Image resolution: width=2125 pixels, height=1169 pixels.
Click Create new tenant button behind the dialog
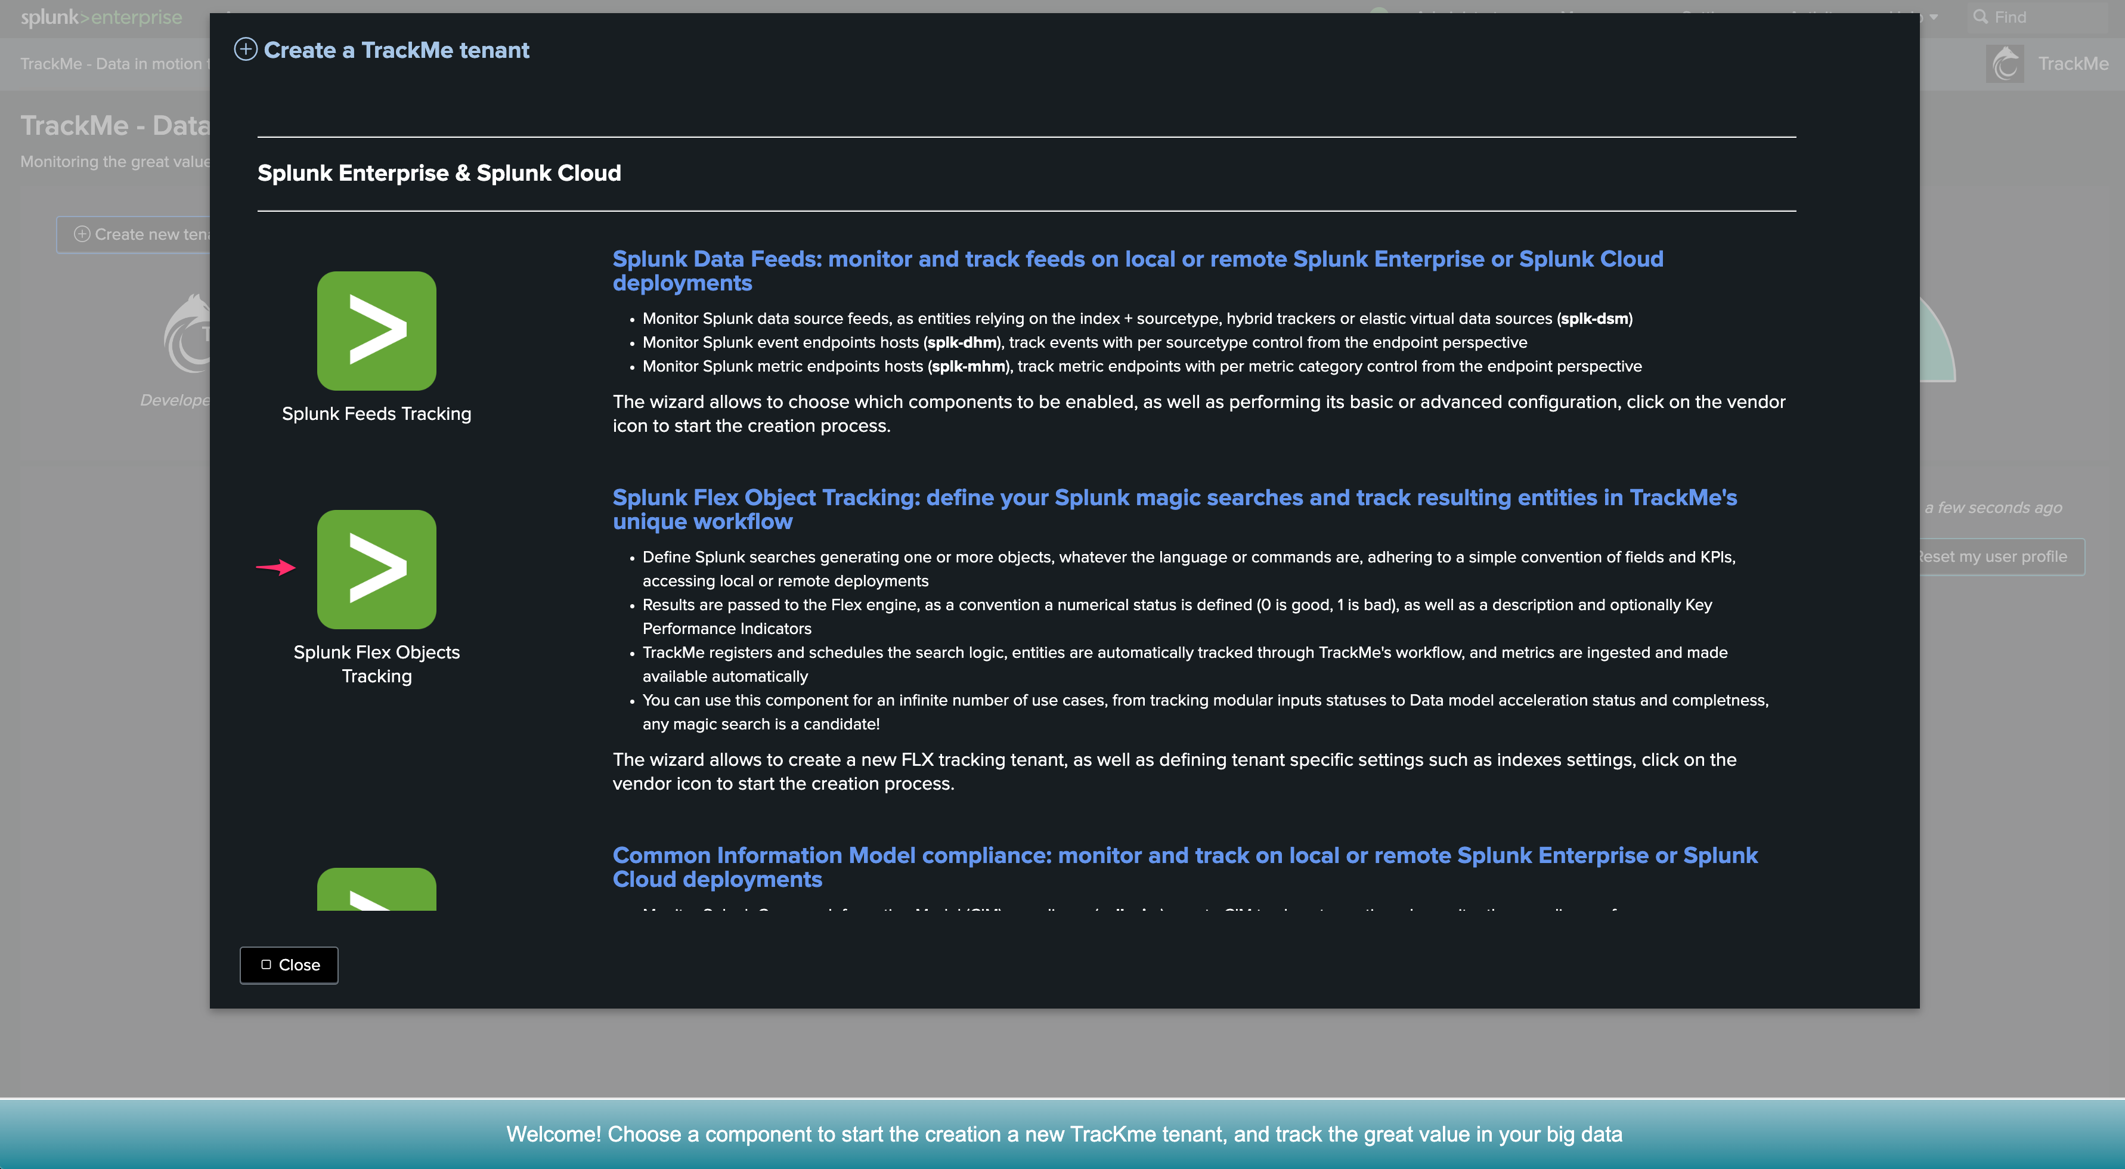[134, 234]
